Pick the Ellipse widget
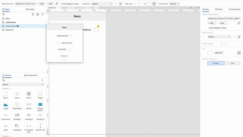 [x=40, y=95]
